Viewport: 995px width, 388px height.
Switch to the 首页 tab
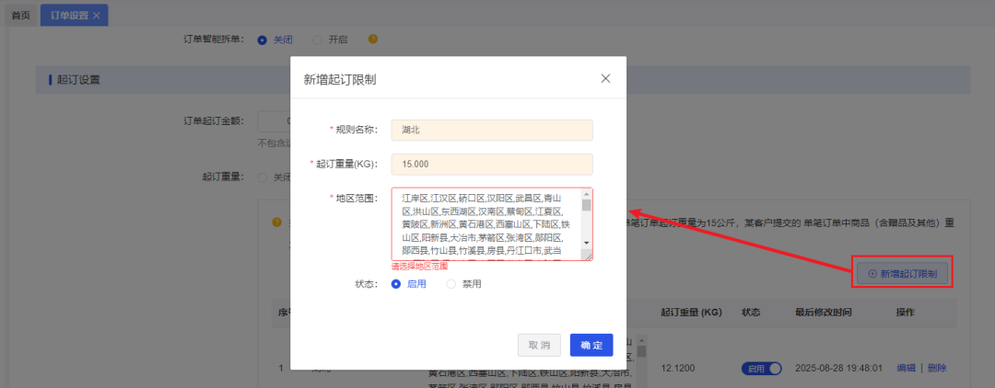[x=20, y=16]
